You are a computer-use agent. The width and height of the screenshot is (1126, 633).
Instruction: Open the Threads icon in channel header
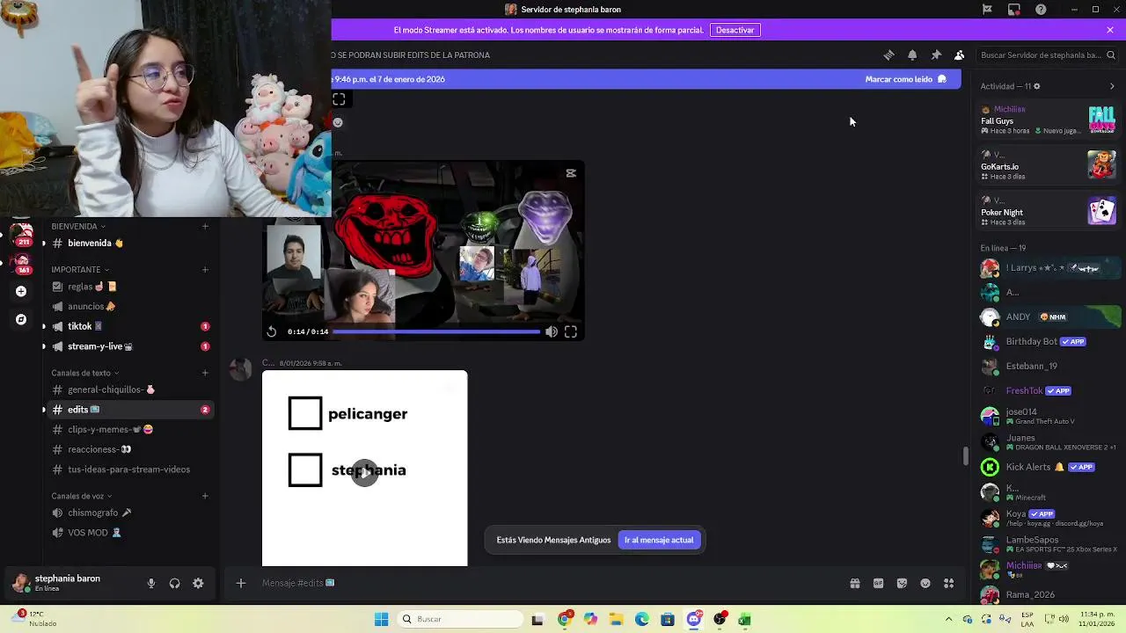coord(888,55)
